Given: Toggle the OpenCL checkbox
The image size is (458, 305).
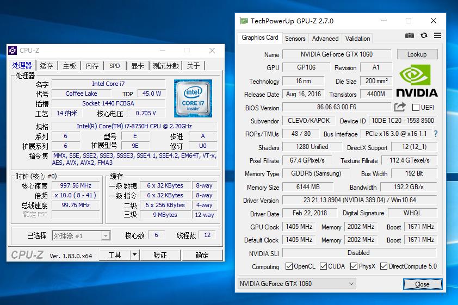Looking at the screenshot, I should coord(290,266).
